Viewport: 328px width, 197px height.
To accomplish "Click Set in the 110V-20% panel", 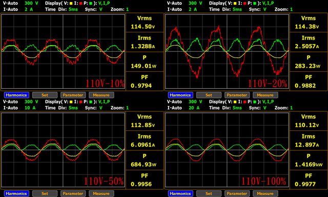I will click(x=209, y=95).
